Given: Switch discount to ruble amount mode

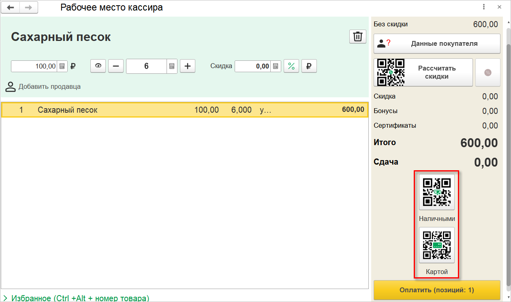Looking at the screenshot, I should click(309, 66).
